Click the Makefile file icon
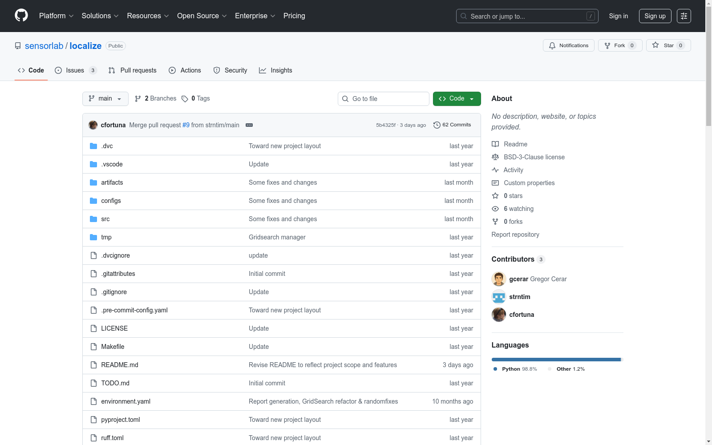Image resolution: width=712 pixels, height=445 pixels. point(93,347)
